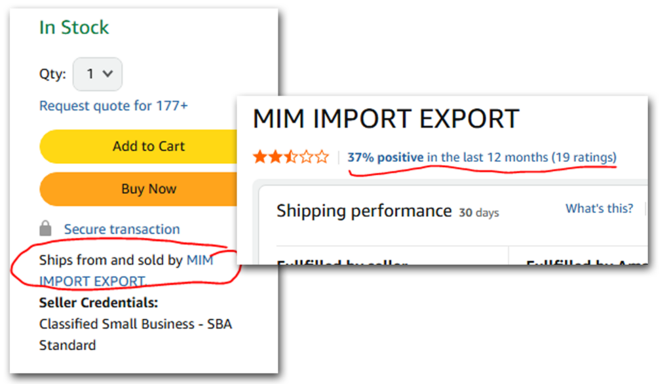Click the What's this? link
This screenshot has height=384, width=671.
point(599,208)
